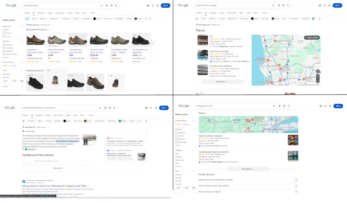The height and width of the screenshot is (203, 347).
Task: Open Short videos tab in Yellowstone search window
Action: click(58, 116)
